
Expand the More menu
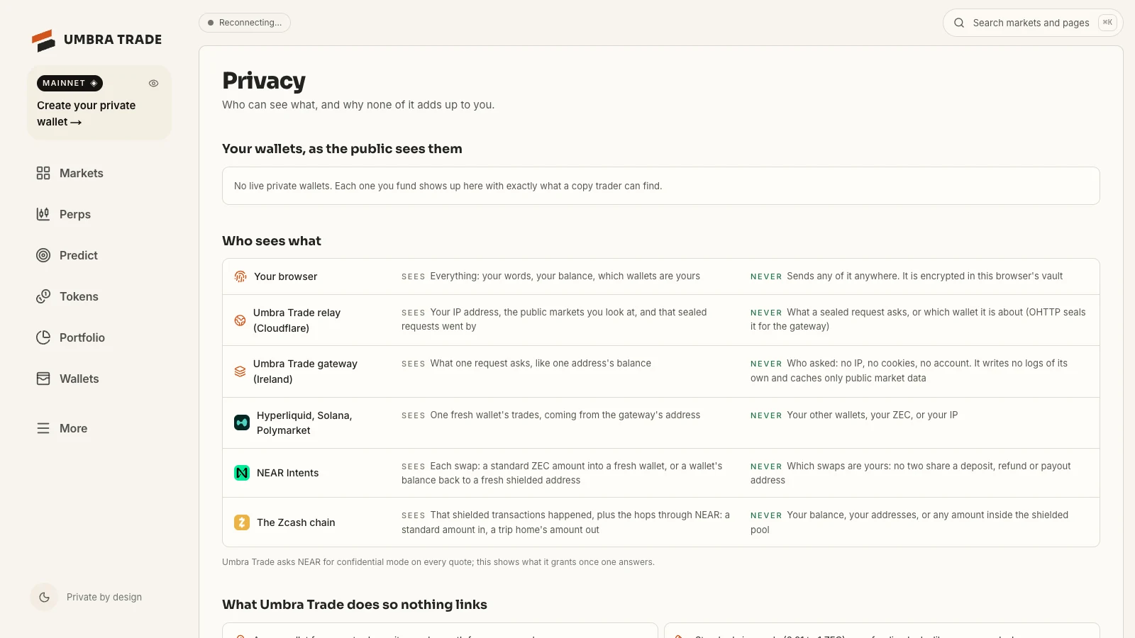point(62,428)
